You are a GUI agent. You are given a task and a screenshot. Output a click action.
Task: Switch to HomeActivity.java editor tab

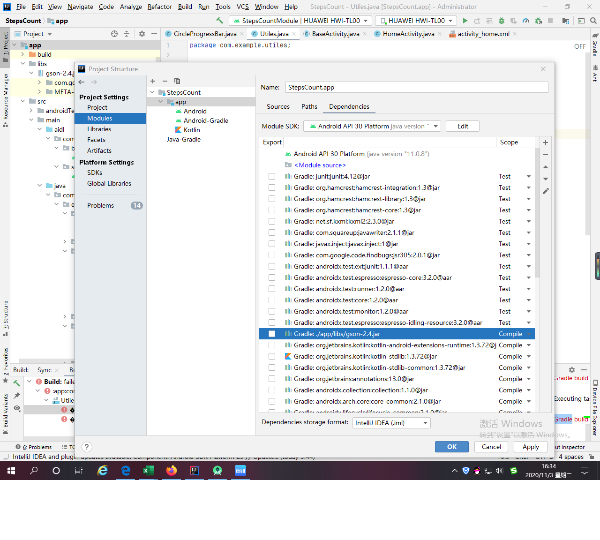408,34
